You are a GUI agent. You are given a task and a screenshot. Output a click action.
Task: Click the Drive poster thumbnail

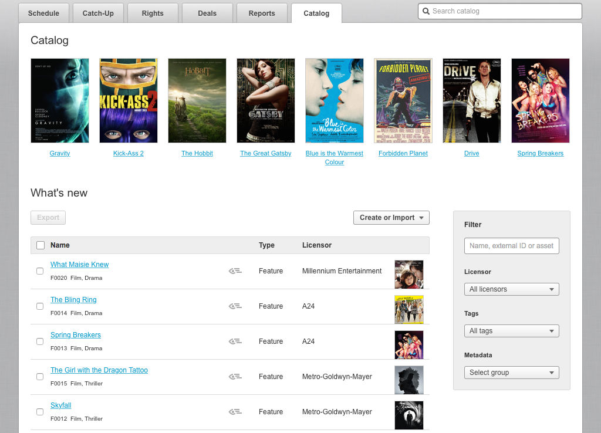click(472, 101)
